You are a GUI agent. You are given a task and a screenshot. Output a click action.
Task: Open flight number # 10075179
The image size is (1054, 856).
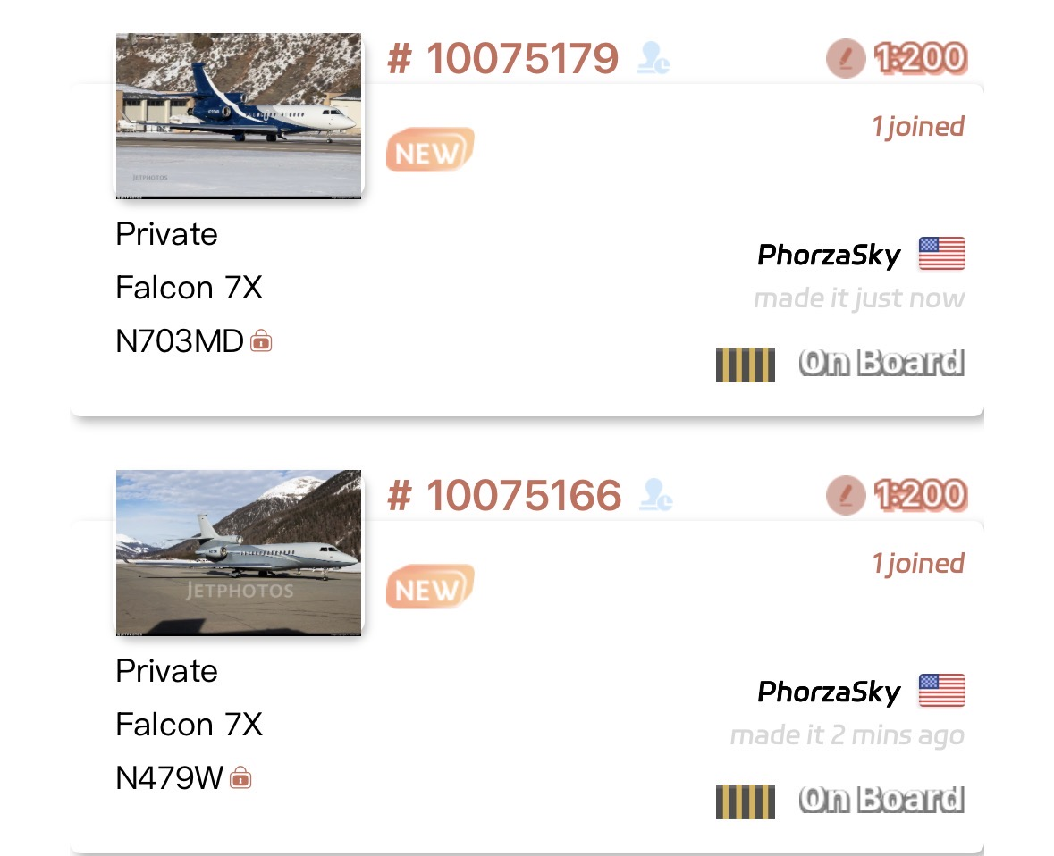pos(503,59)
